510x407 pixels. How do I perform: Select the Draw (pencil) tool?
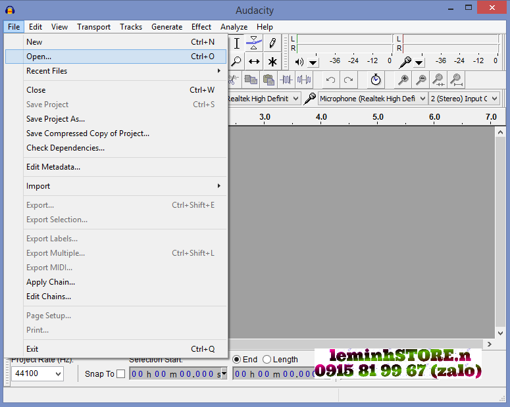[x=272, y=43]
